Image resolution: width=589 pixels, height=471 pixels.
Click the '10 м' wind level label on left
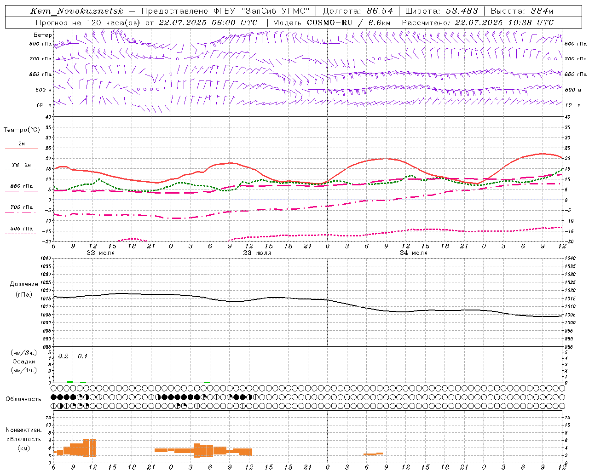click(x=45, y=105)
